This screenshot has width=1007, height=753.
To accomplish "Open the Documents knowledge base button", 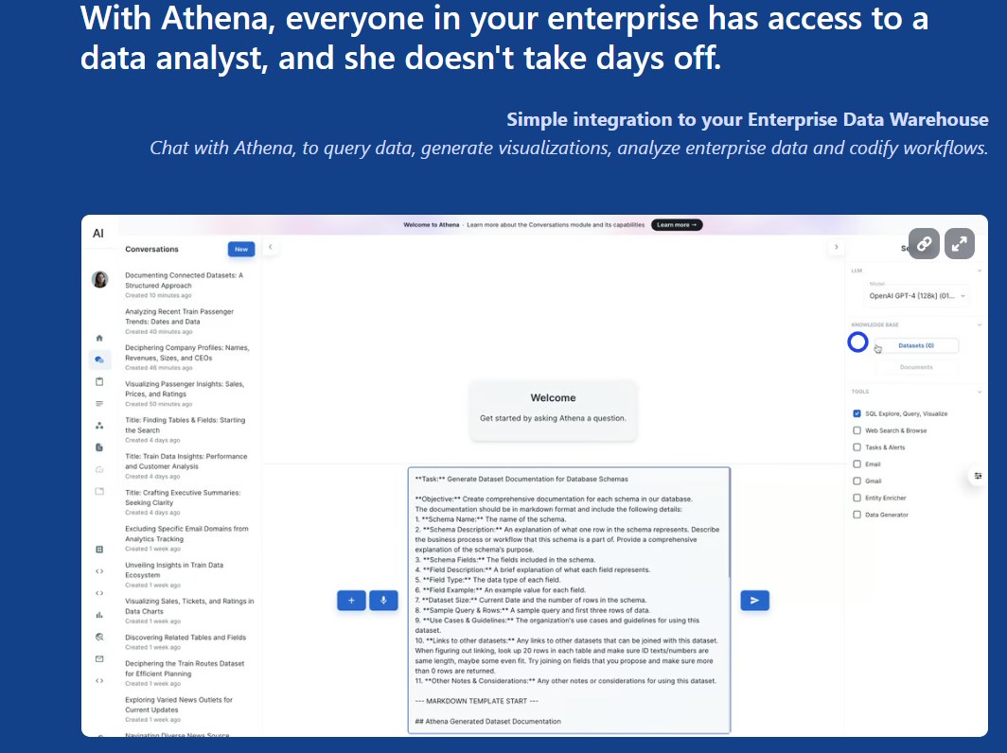I will tap(916, 367).
